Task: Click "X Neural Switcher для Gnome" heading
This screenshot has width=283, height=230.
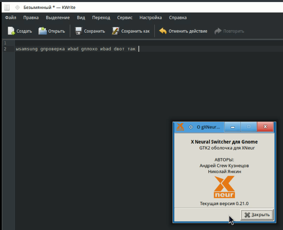Action: click(224, 142)
